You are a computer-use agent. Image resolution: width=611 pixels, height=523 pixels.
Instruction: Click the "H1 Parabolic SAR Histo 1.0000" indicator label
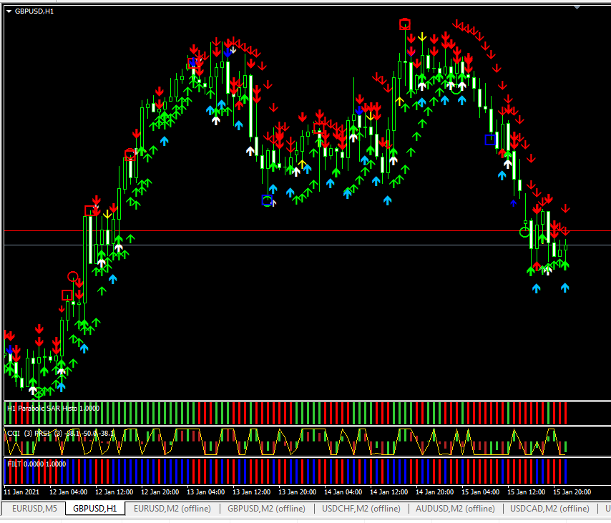tap(54, 409)
